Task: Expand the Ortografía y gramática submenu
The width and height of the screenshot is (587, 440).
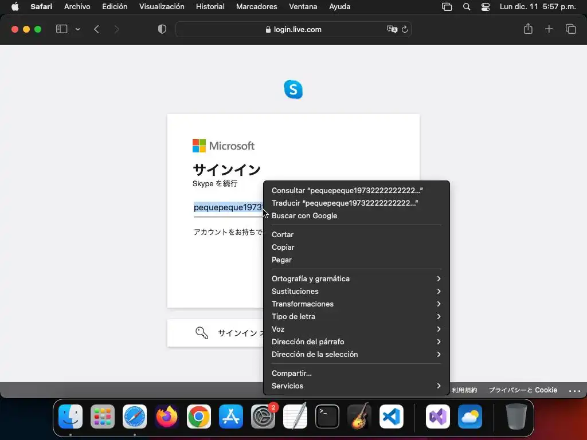Action: click(357, 279)
